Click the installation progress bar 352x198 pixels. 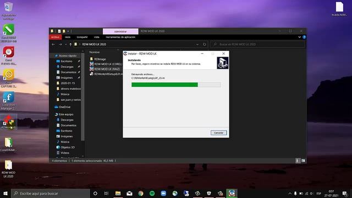(x=176, y=85)
